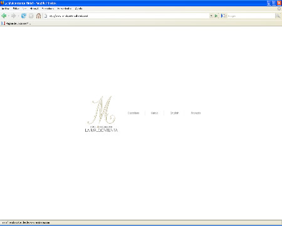This screenshot has height=226, width=282.
Task: Open the Historial menu
Action: click(x=34, y=9)
